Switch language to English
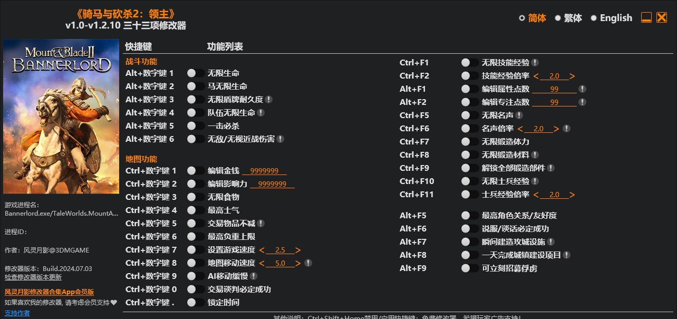The image size is (677, 319). coord(595,18)
